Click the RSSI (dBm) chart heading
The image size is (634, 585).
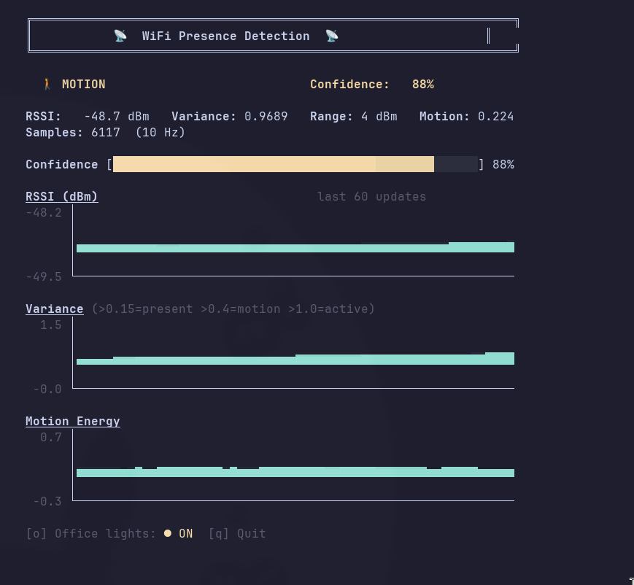pos(62,196)
